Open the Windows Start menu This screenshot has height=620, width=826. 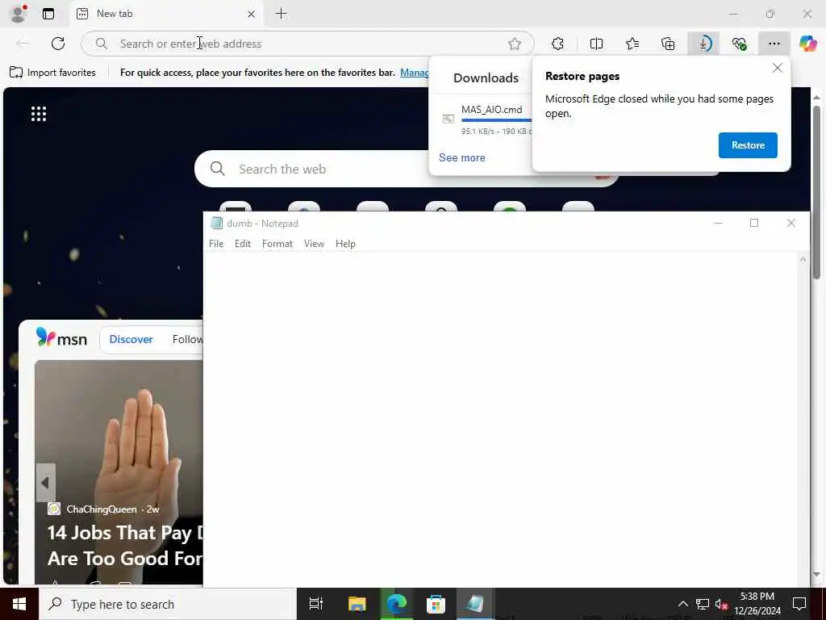pos(19,604)
